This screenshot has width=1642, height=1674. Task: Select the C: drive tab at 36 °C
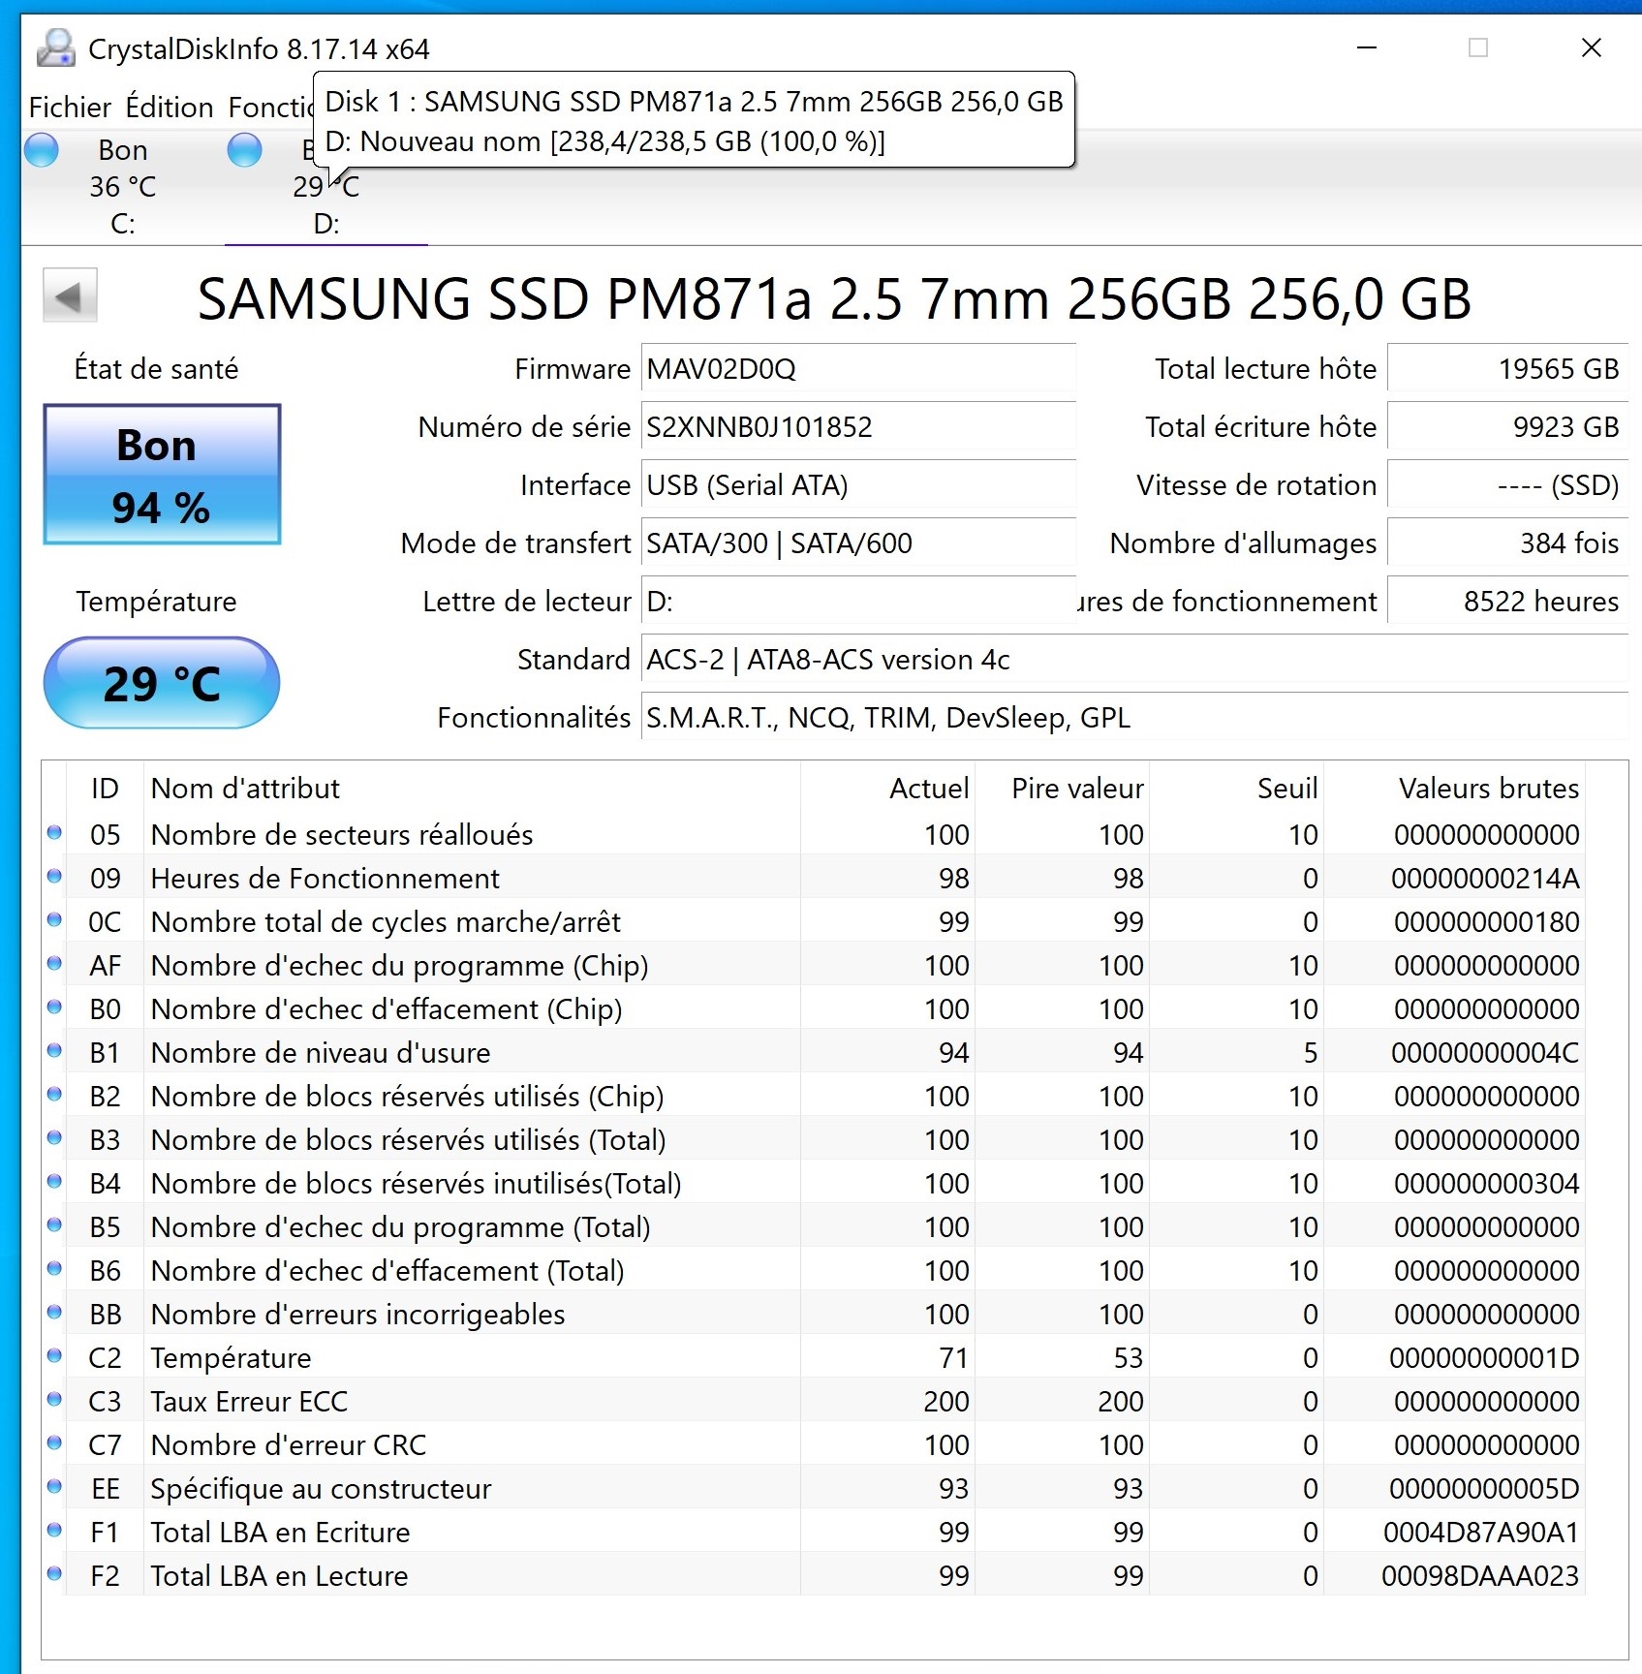coord(122,187)
